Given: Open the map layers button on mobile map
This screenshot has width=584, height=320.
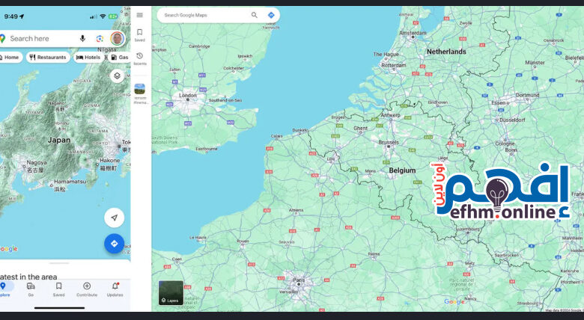Looking at the screenshot, I should [117, 76].
